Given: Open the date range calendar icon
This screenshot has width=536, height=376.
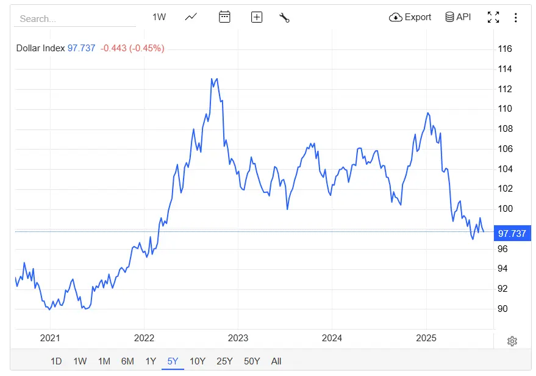Looking at the screenshot, I should click(224, 17).
